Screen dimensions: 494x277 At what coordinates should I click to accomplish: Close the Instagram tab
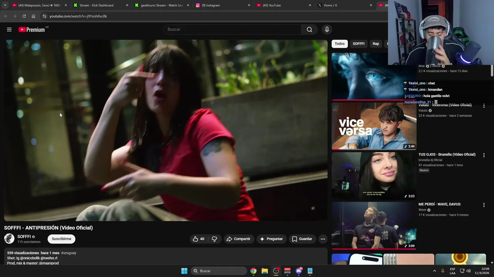249,5
